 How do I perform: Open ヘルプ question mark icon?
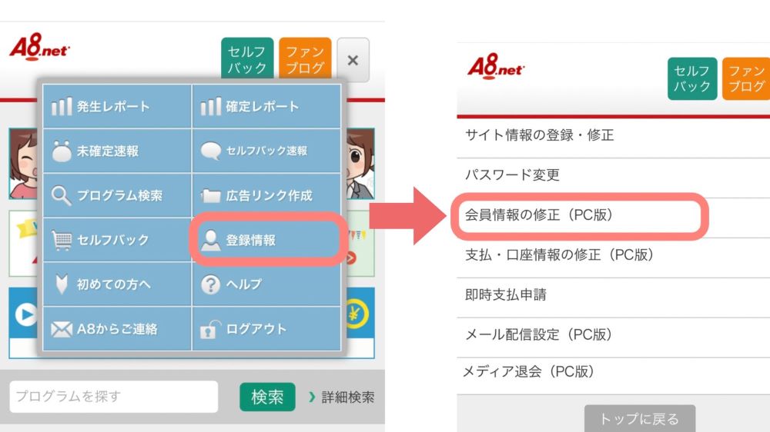point(211,284)
